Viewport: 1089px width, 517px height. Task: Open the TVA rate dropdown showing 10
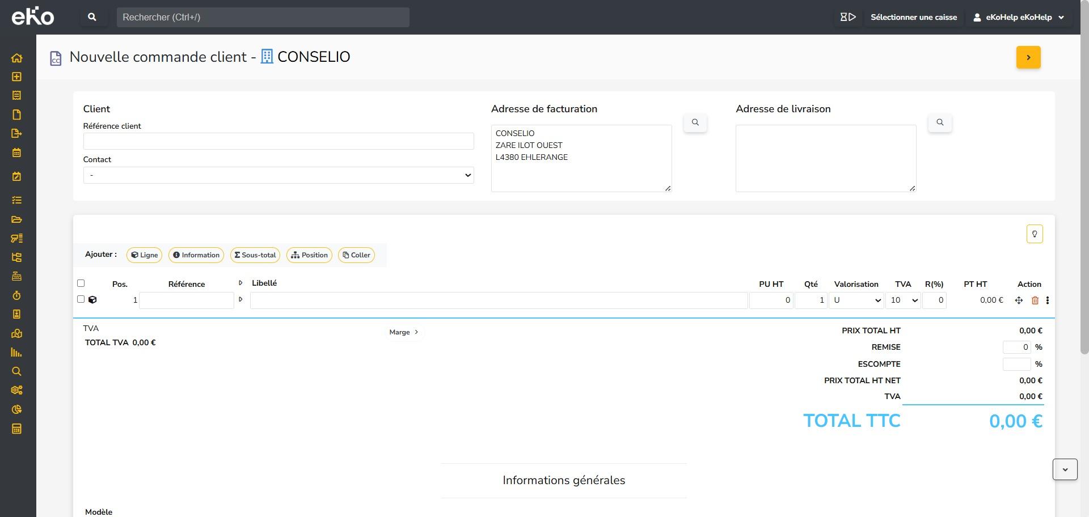(x=903, y=300)
